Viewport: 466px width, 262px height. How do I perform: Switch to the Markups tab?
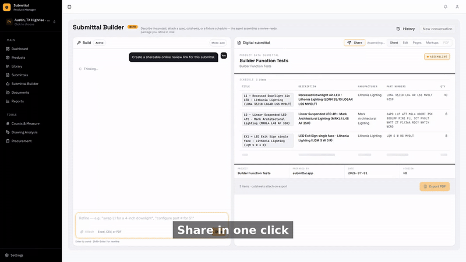432,43
